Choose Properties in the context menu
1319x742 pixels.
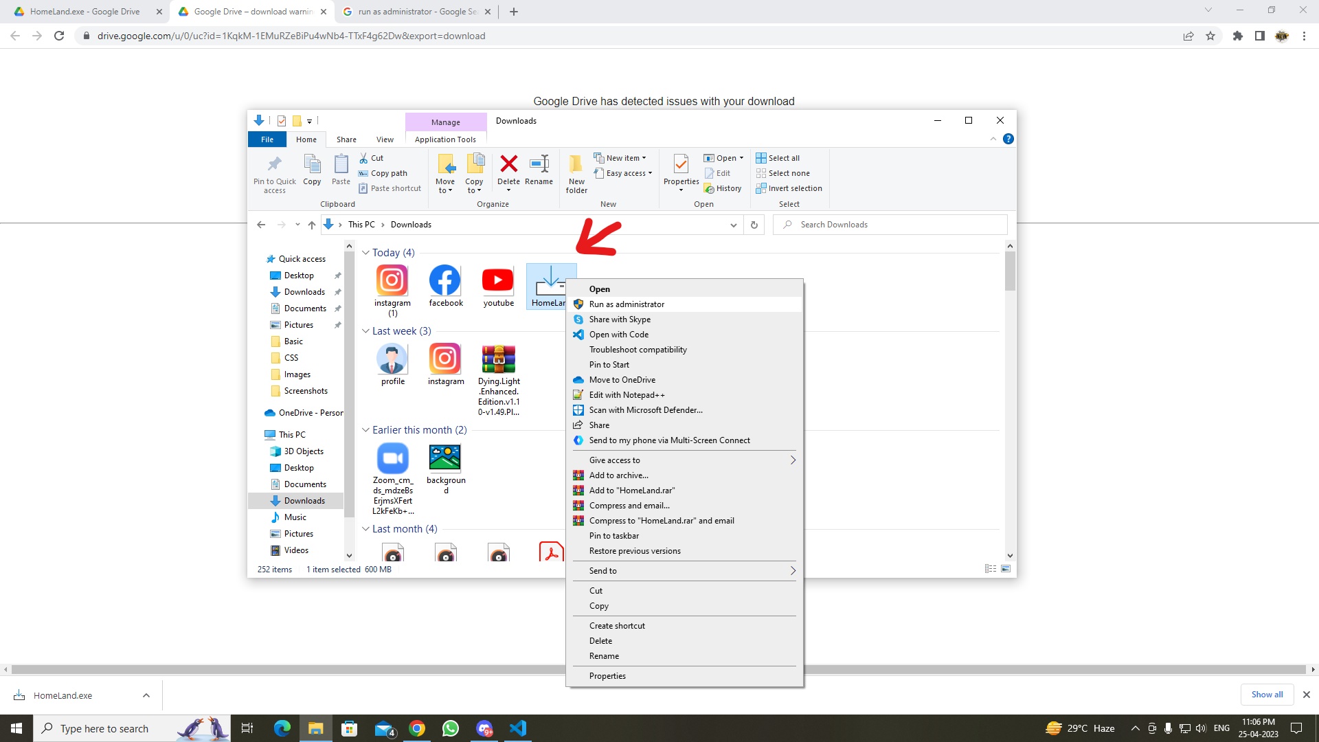coord(684,676)
